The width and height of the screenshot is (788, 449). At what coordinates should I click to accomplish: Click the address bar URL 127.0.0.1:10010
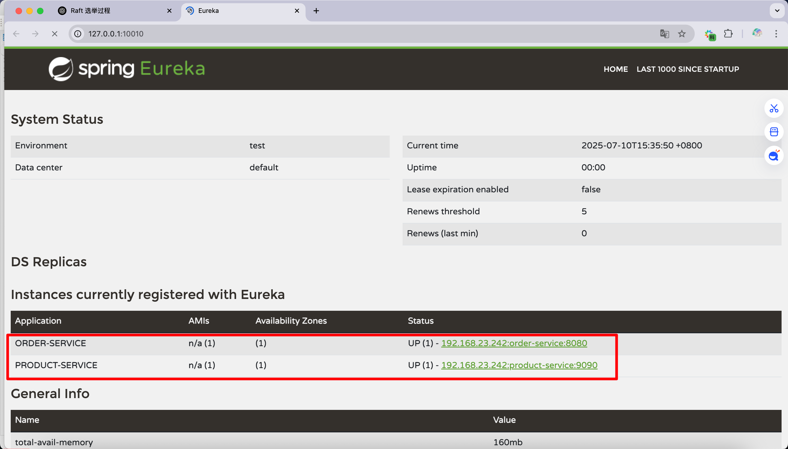(116, 33)
